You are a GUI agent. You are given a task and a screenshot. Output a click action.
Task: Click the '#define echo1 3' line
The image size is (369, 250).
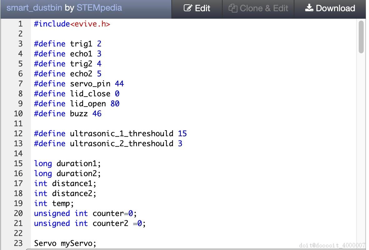click(68, 54)
